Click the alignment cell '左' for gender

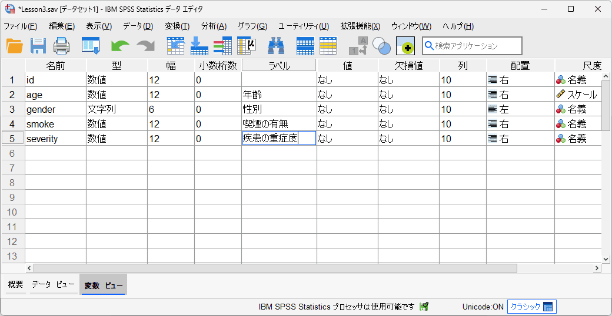[520, 109]
